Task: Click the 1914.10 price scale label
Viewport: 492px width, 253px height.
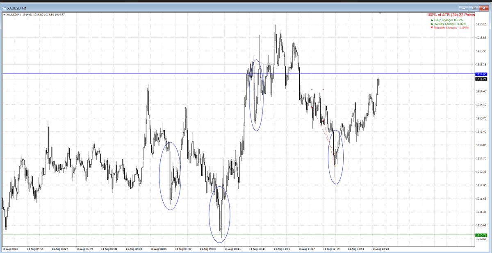Action: [x=481, y=105]
